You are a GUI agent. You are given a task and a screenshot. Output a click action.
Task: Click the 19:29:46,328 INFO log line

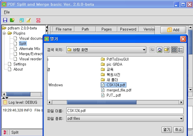(23, 110)
